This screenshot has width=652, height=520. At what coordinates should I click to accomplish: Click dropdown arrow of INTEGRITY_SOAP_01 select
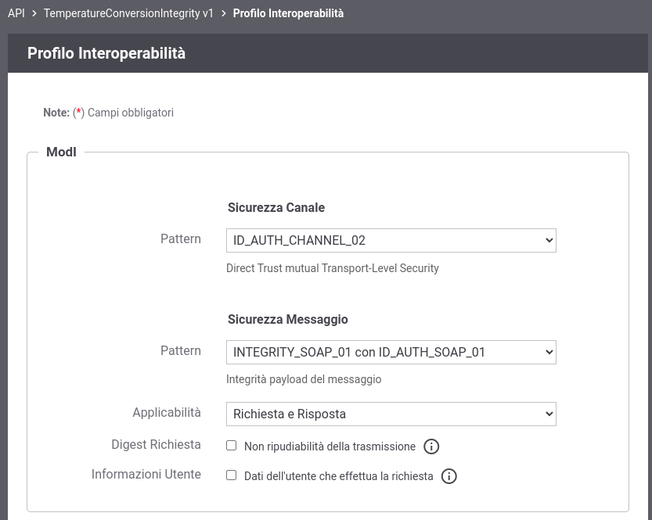tap(549, 352)
